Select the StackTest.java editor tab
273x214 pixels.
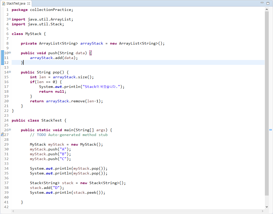[x=16, y=4]
